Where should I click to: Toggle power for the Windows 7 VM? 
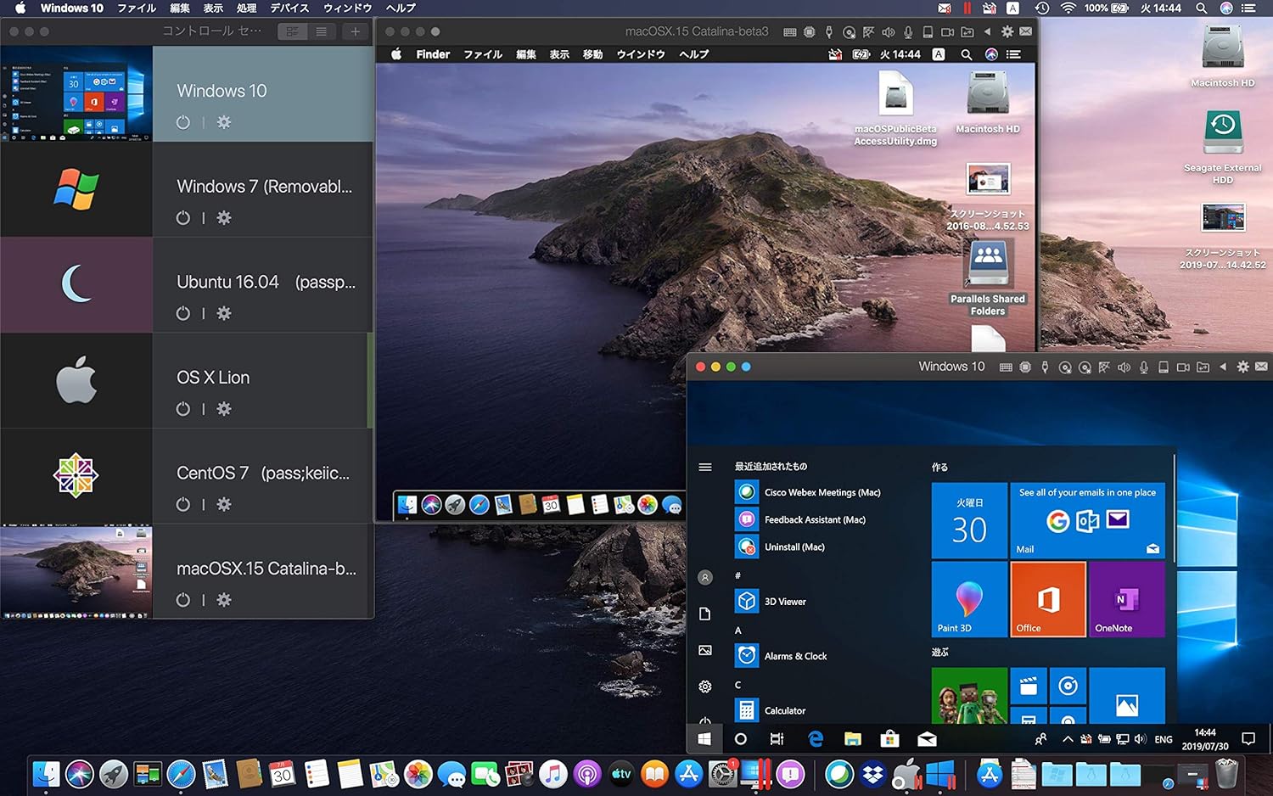coord(182,218)
